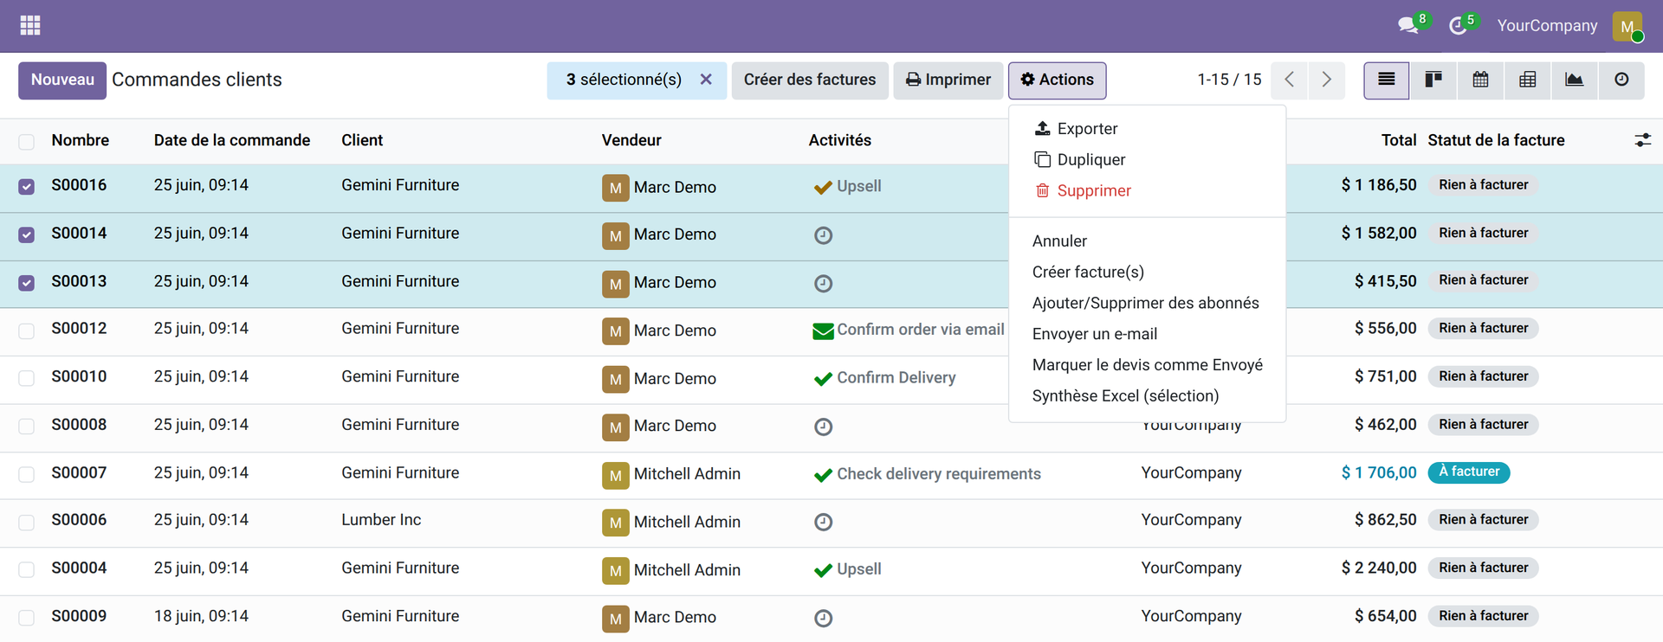The image size is (1663, 642).
Task: Sort by Nombre column header
Action: (81, 140)
